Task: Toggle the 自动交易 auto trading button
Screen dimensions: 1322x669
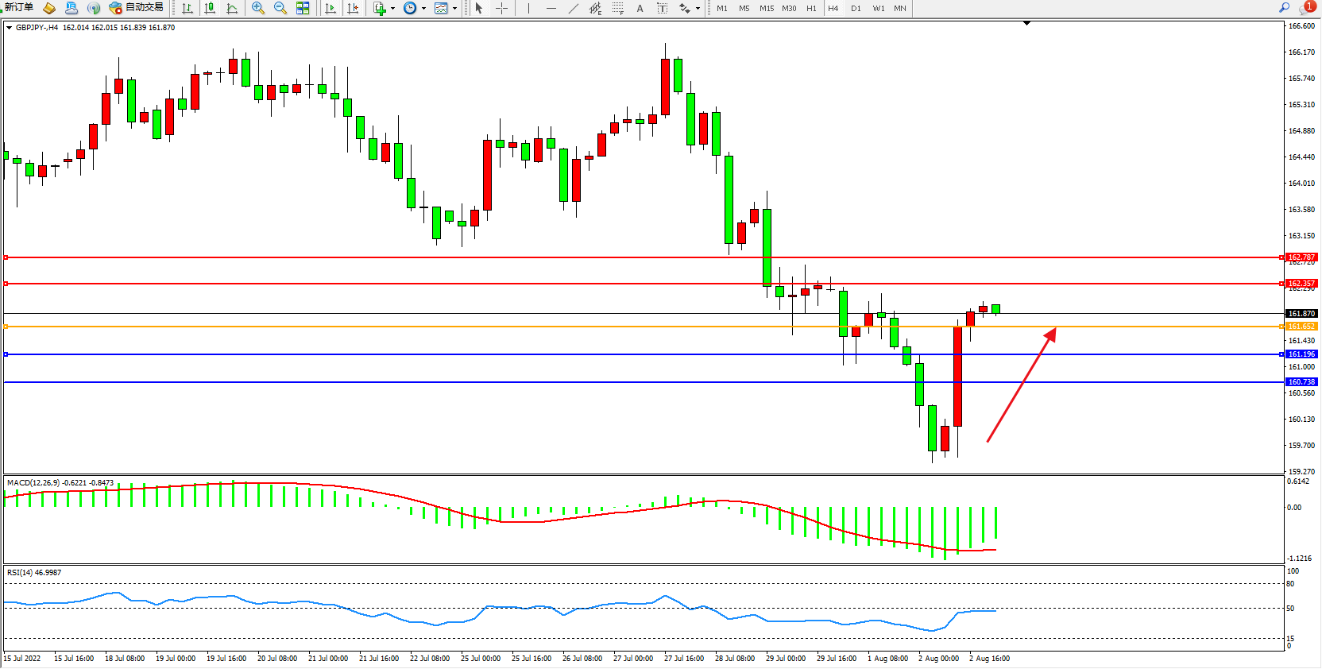Action: click(x=137, y=8)
